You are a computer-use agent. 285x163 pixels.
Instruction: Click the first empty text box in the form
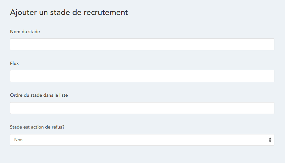pos(142,44)
